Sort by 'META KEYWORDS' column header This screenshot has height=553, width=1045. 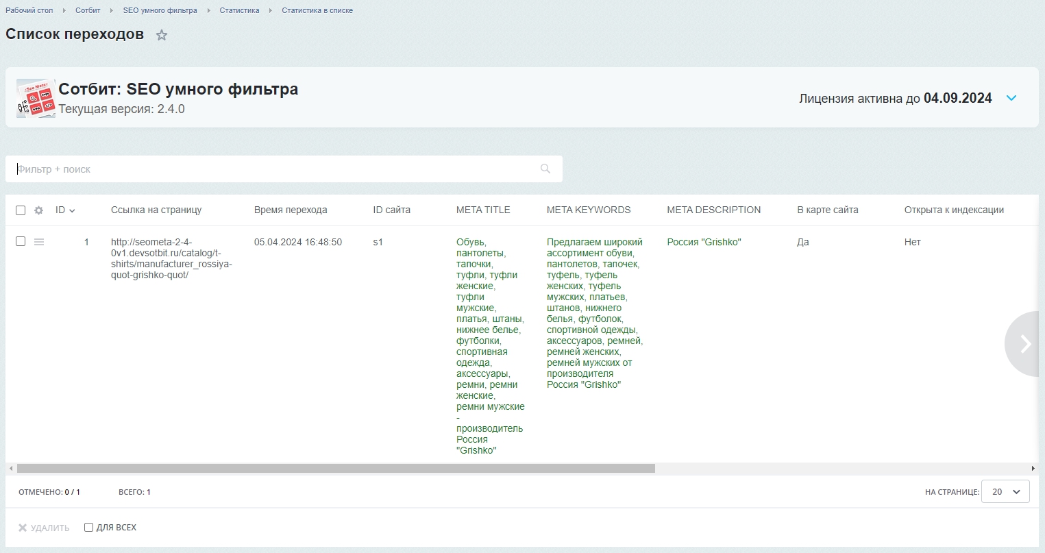coord(589,210)
